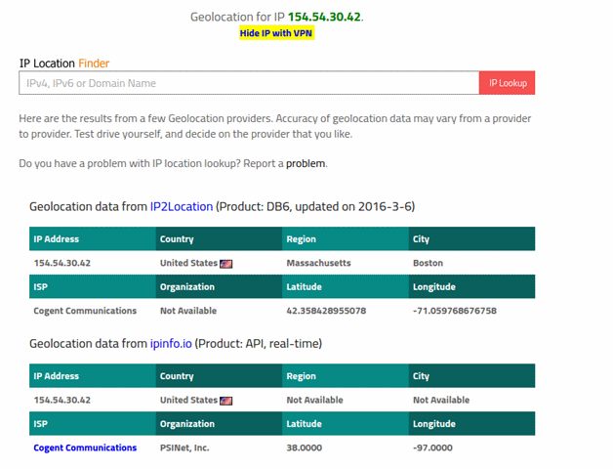Open the Report a problem link
Viewport: 613px width, 469px height.
pyautogui.click(x=306, y=163)
